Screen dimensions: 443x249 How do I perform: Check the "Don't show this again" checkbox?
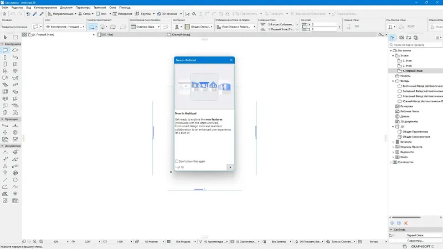click(177, 161)
